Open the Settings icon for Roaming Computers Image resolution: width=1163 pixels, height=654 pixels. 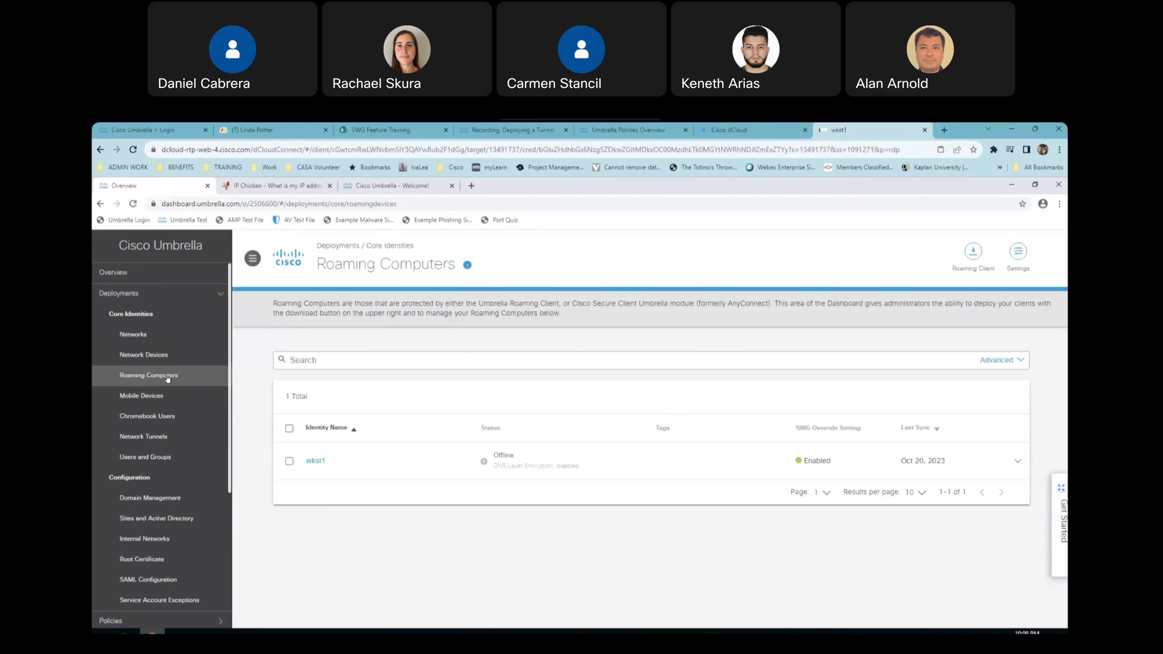pos(1018,251)
